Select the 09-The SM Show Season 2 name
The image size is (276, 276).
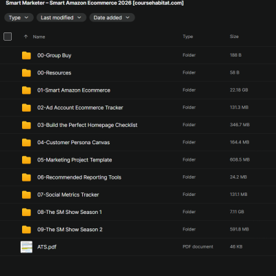pos(70,230)
